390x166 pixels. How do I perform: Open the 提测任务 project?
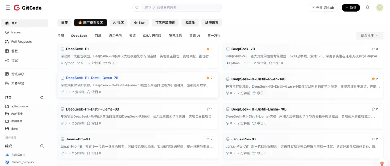click(x=17, y=121)
